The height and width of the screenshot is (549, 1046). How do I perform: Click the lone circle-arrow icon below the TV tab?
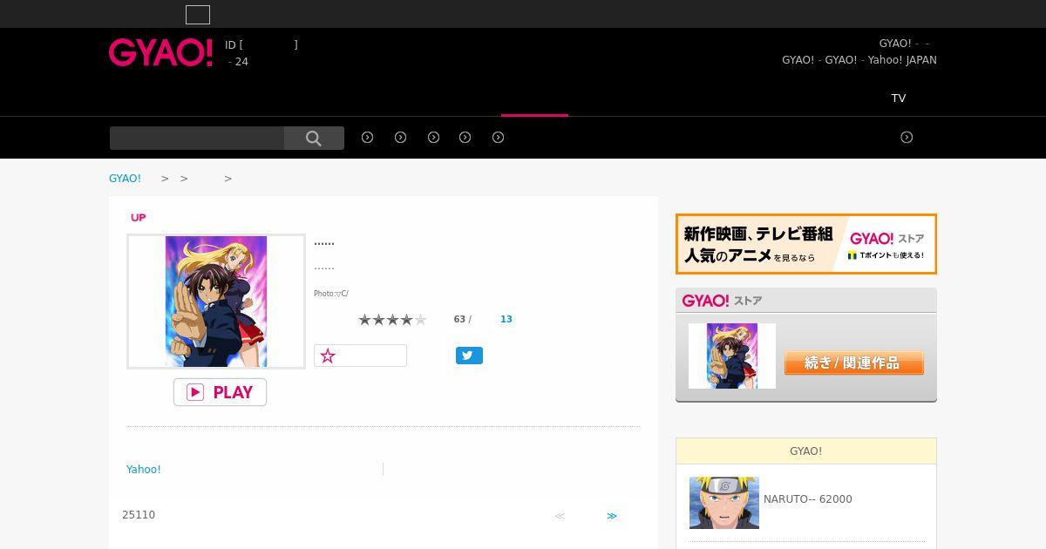[907, 137]
